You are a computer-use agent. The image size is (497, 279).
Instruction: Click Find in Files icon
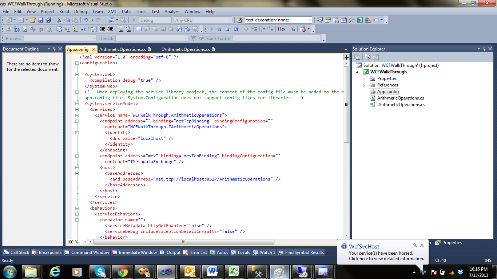pos(240,20)
